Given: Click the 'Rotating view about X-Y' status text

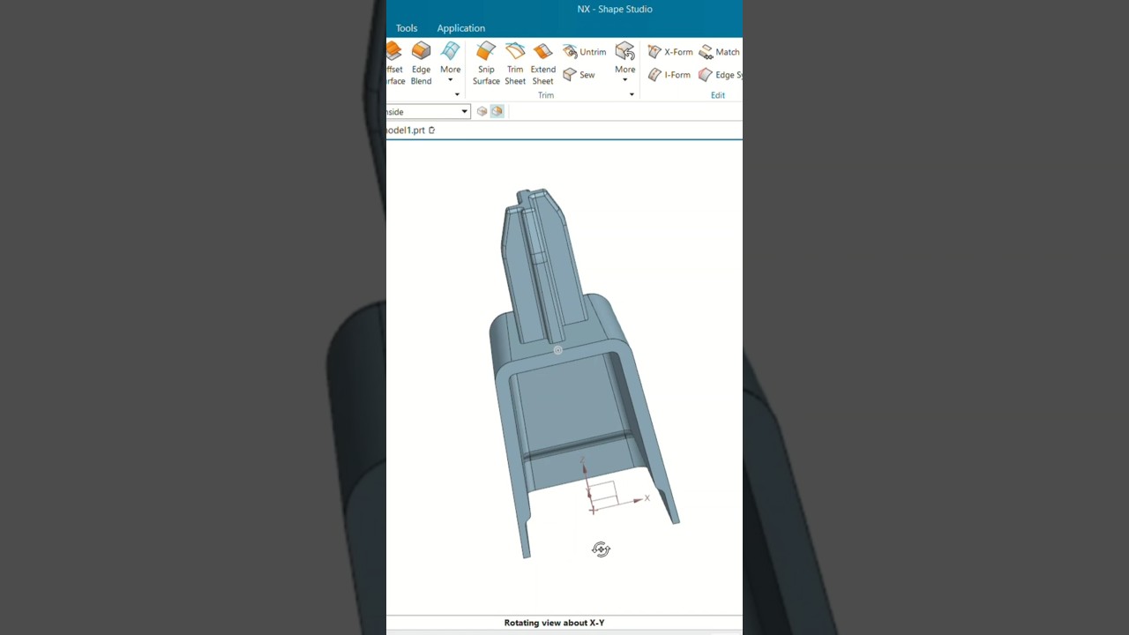Looking at the screenshot, I should pyautogui.click(x=554, y=623).
